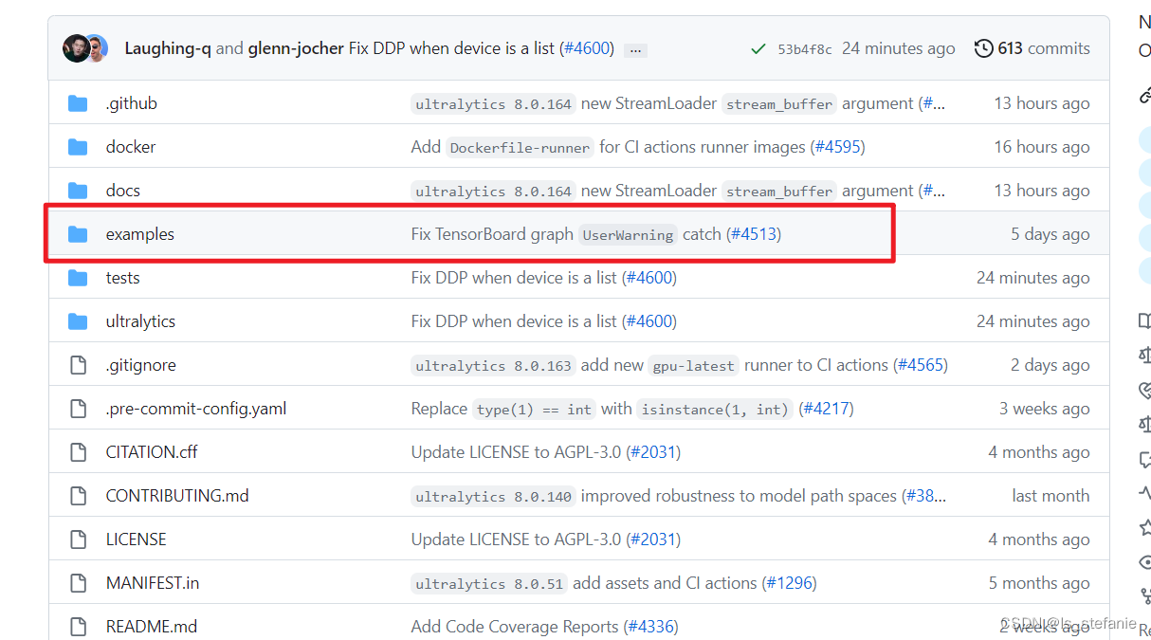Open PR #4595 link in docker row

coord(835,147)
